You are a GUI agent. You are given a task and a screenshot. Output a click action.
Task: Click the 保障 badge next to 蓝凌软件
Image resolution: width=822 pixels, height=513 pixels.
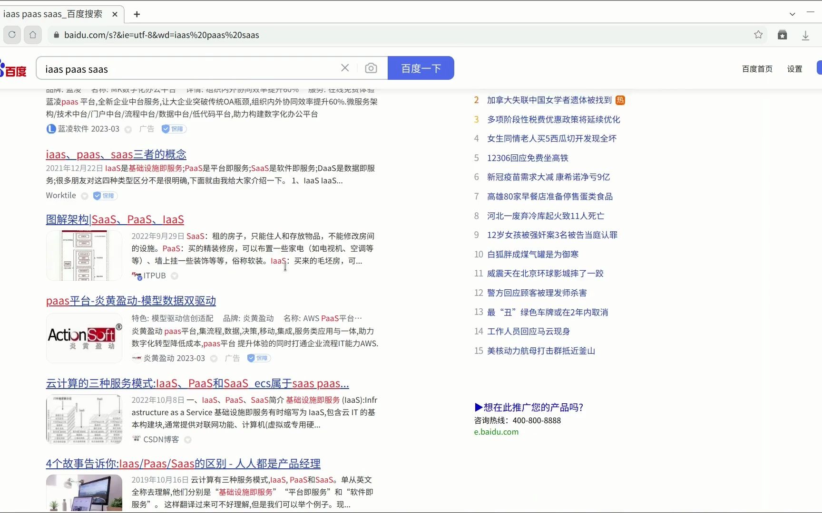pos(174,129)
